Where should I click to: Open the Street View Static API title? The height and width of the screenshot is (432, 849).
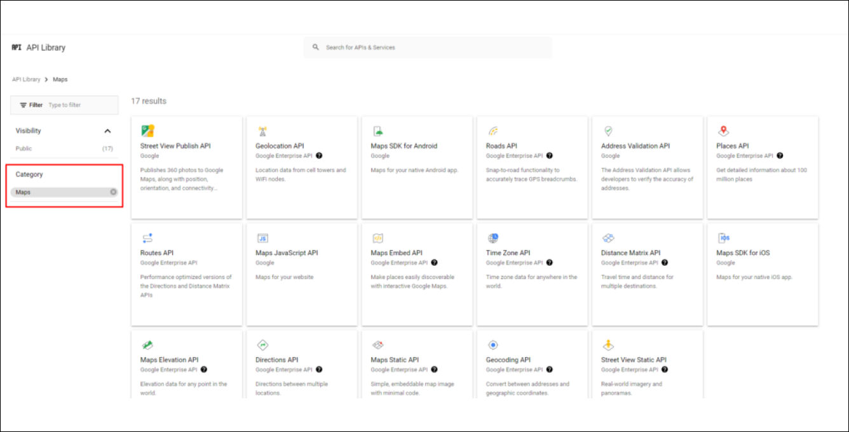(x=634, y=360)
